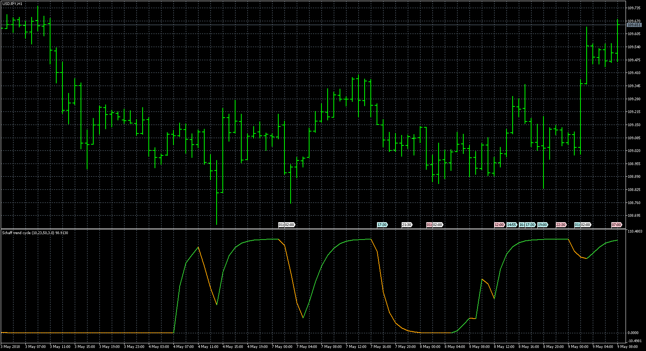Open the pink 12:00 event marker
Viewport: 646px width, 351px height.
tap(499, 225)
